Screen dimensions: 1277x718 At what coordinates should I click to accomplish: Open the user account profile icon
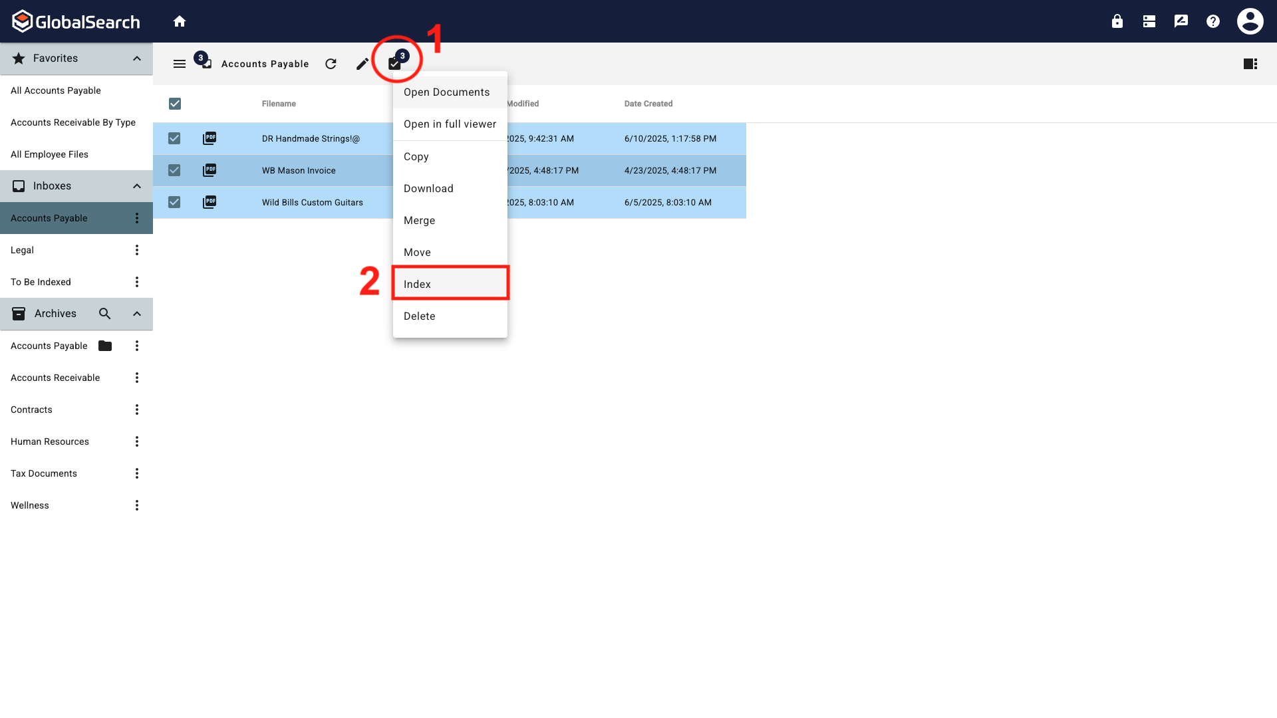[x=1250, y=21]
